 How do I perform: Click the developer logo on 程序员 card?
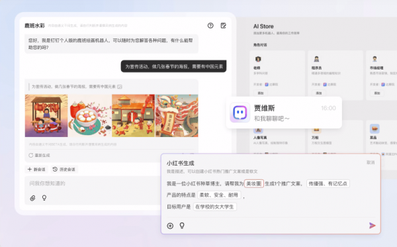point(325,84)
